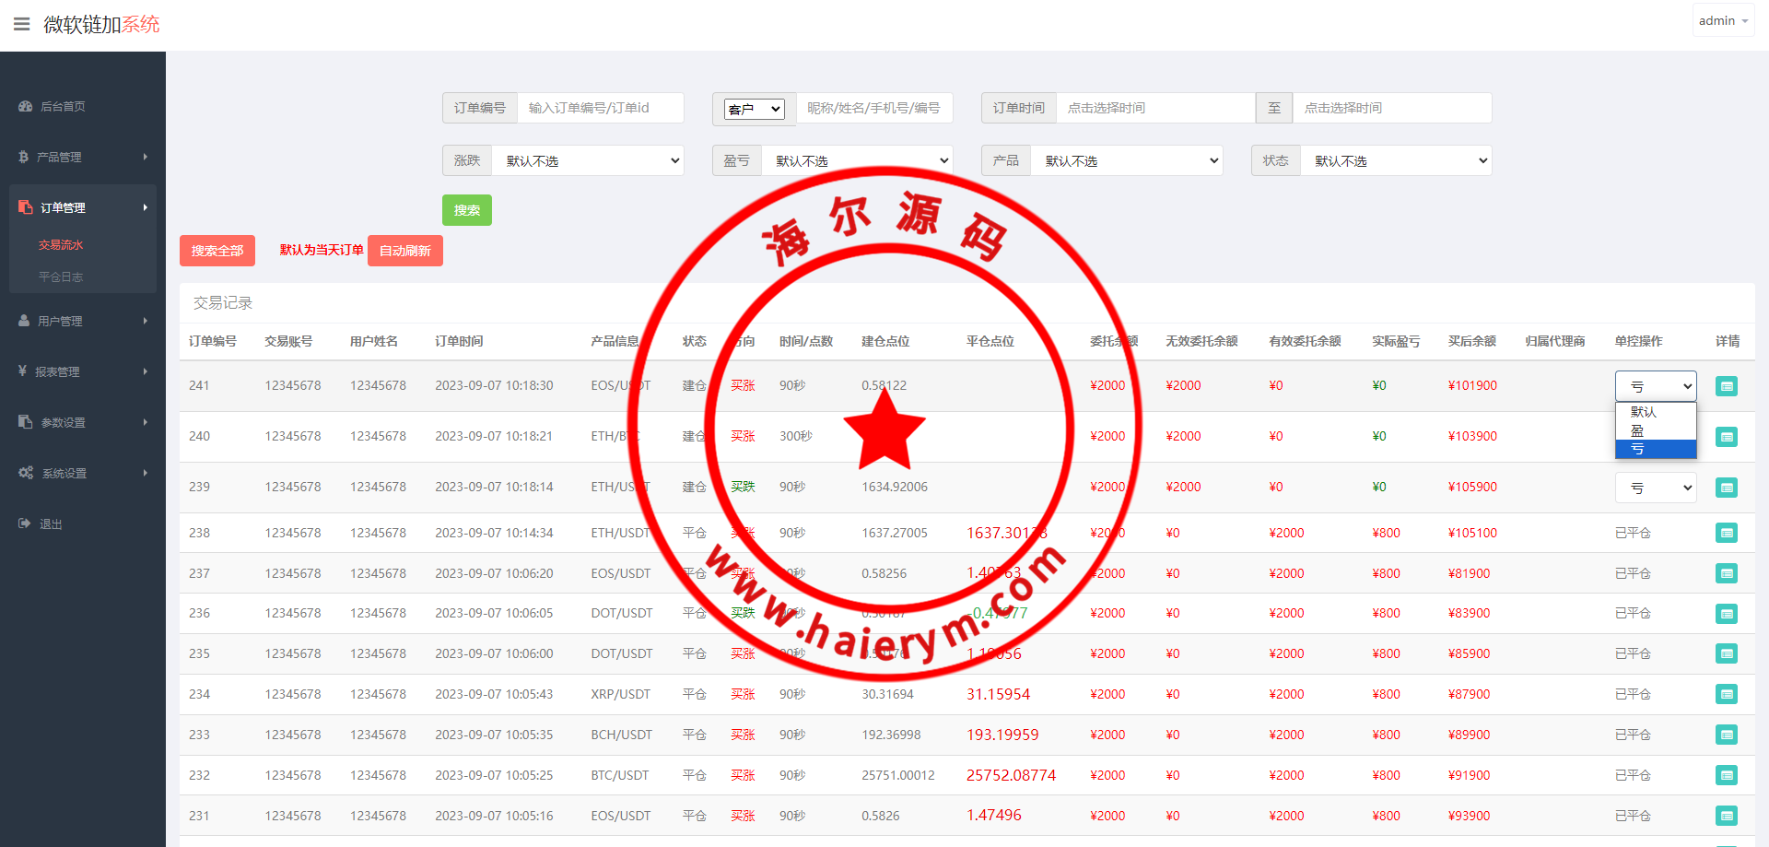
Task: Select 默认 option in open dropdown list
Action: 1643,412
